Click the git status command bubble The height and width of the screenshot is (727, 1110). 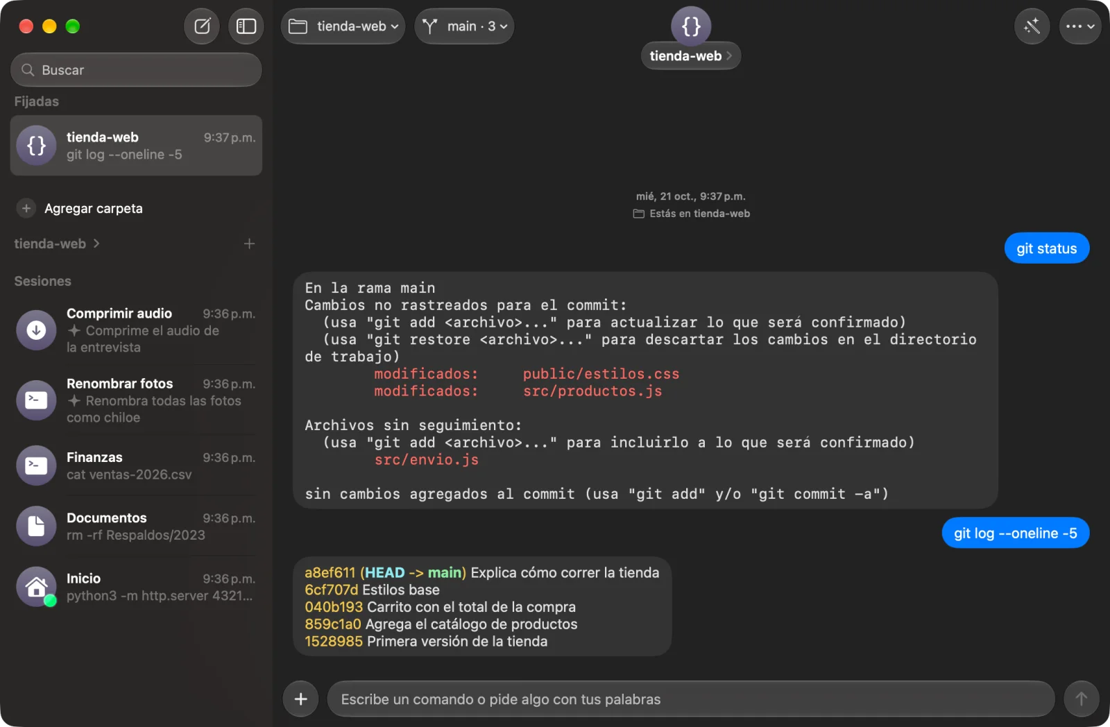point(1046,248)
